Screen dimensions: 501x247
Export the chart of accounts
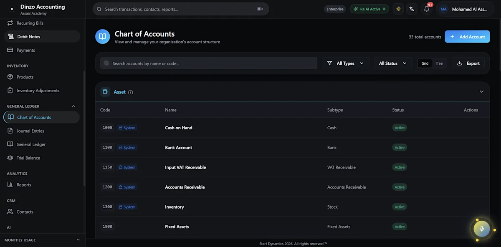pyautogui.click(x=468, y=63)
